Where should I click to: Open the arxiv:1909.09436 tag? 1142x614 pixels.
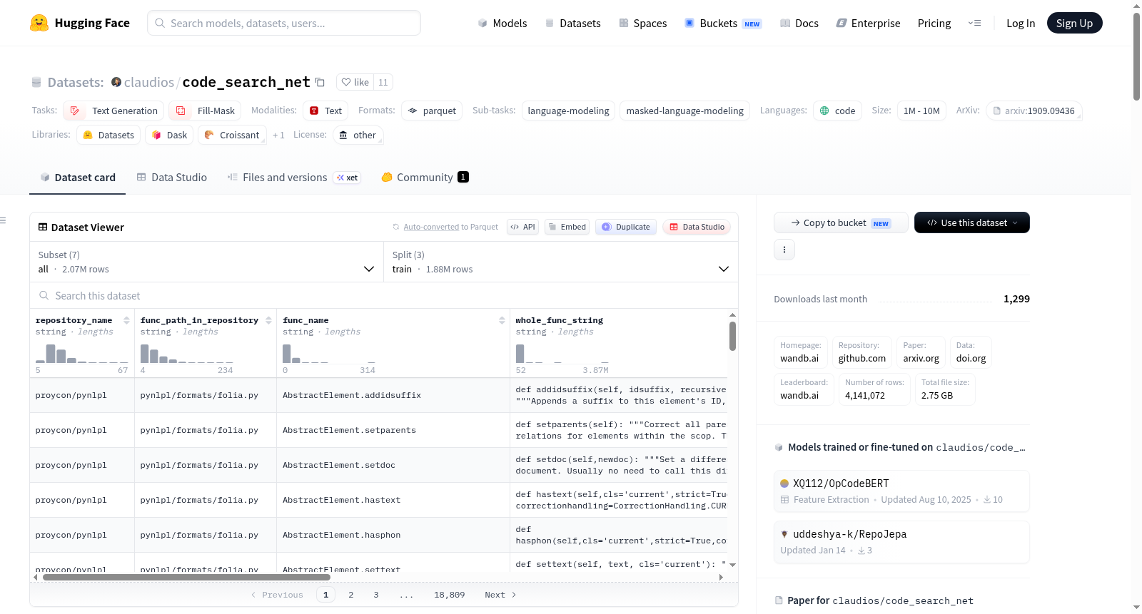click(1034, 111)
